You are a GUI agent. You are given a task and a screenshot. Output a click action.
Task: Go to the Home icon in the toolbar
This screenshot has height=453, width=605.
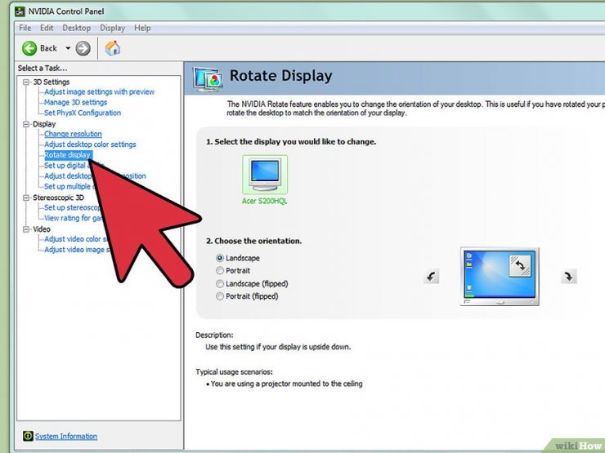point(113,48)
